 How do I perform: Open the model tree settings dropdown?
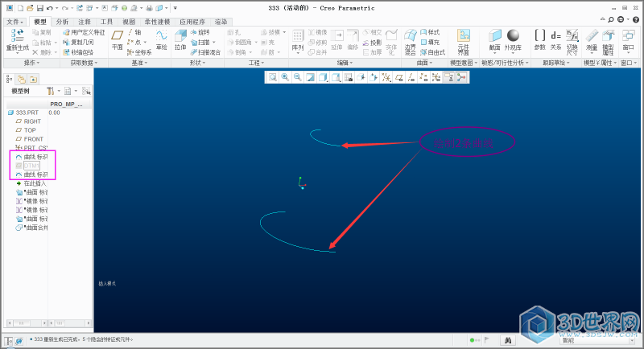[52, 91]
